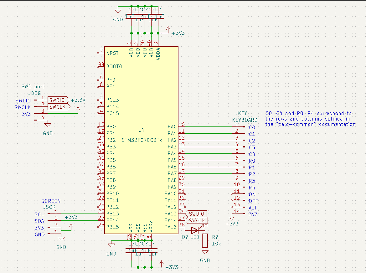This screenshot has height=273, width=366.
Task: Click the GND symbol below the 10k resistor
Action: click(x=205, y=252)
